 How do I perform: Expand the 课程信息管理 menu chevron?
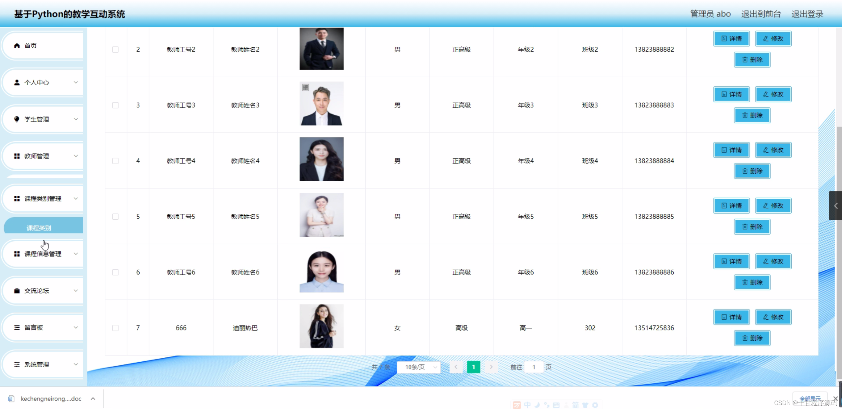tap(76, 254)
